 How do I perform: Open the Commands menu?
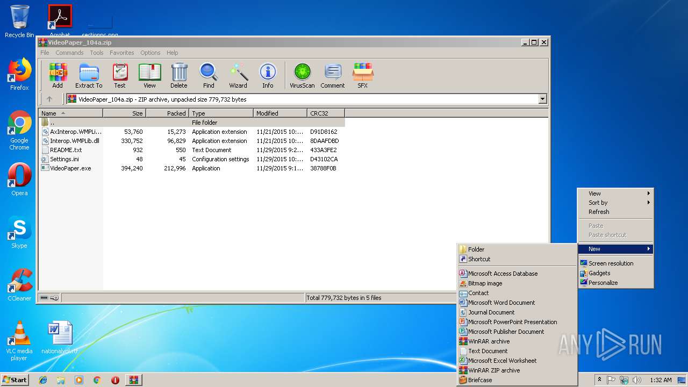click(69, 53)
